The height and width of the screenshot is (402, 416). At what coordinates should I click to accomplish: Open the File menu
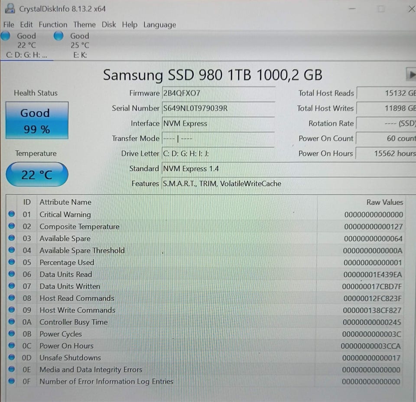pos(9,25)
